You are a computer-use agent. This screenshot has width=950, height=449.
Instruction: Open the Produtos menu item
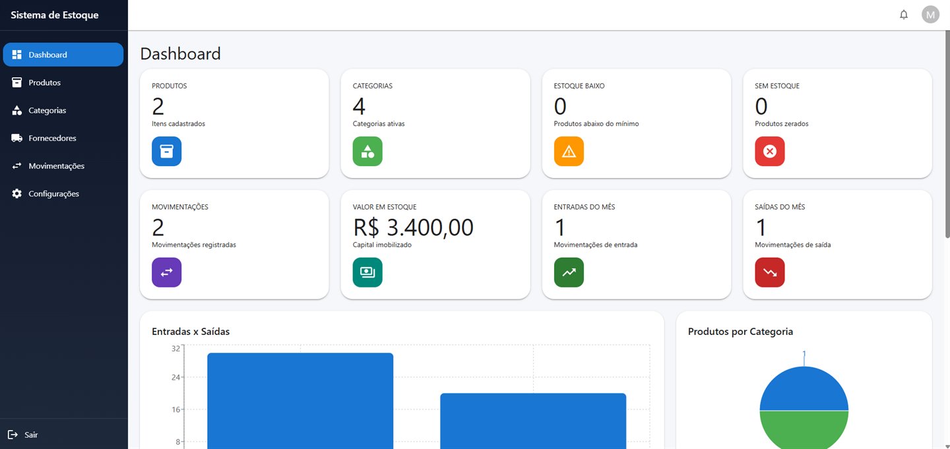(63, 82)
